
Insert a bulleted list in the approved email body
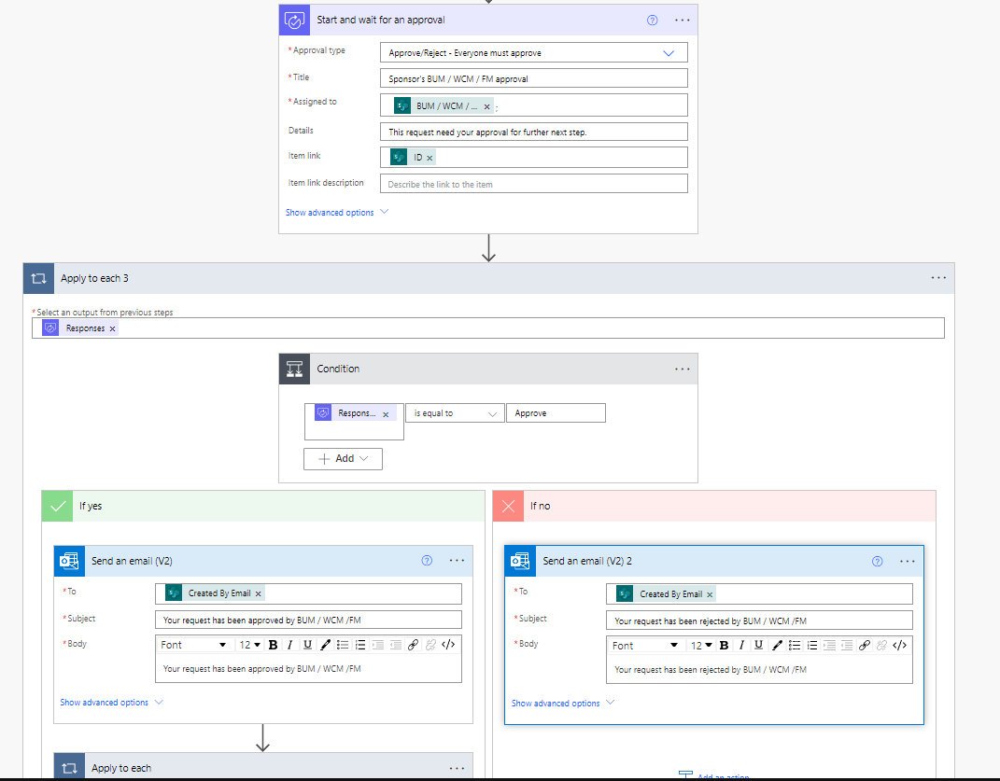[343, 645]
